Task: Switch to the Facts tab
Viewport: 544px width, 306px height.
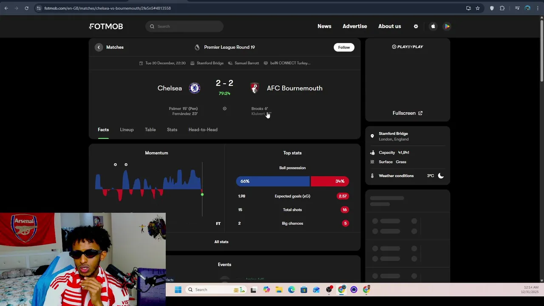Action: 103,130
